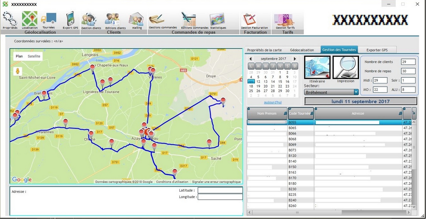Switch map to Satellite view
The height and width of the screenshot is (219, 426).
pyautogui.click(x=34, y=56)
